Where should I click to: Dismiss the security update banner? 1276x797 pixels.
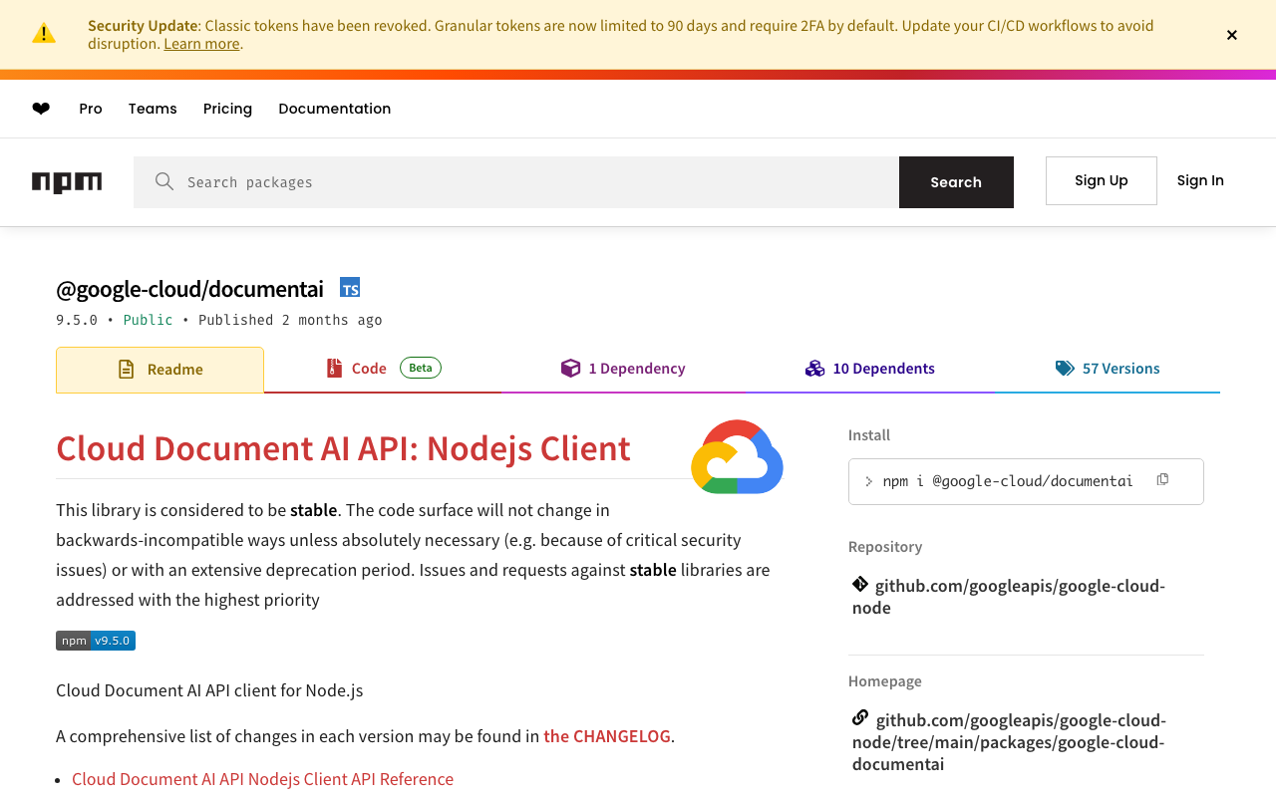click(x=1232, y=35)
